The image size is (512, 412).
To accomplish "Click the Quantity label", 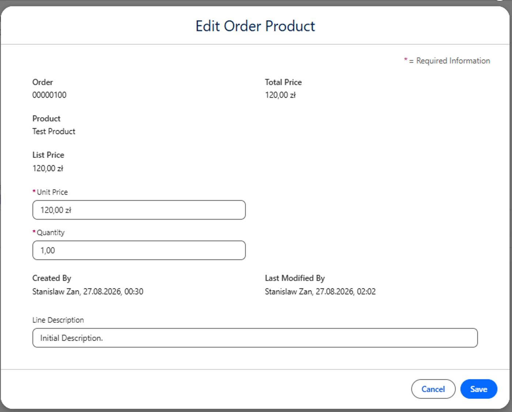I will point(50,233).
